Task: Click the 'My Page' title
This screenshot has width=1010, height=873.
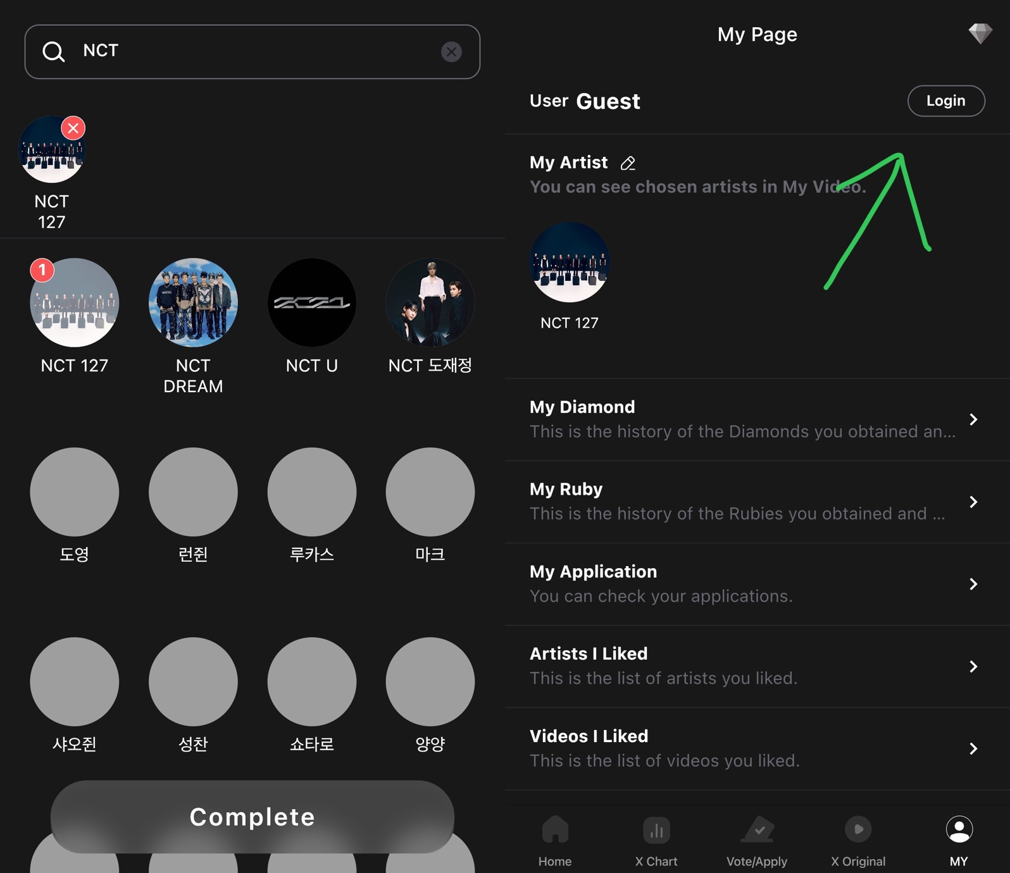Action: coord(757,34)
